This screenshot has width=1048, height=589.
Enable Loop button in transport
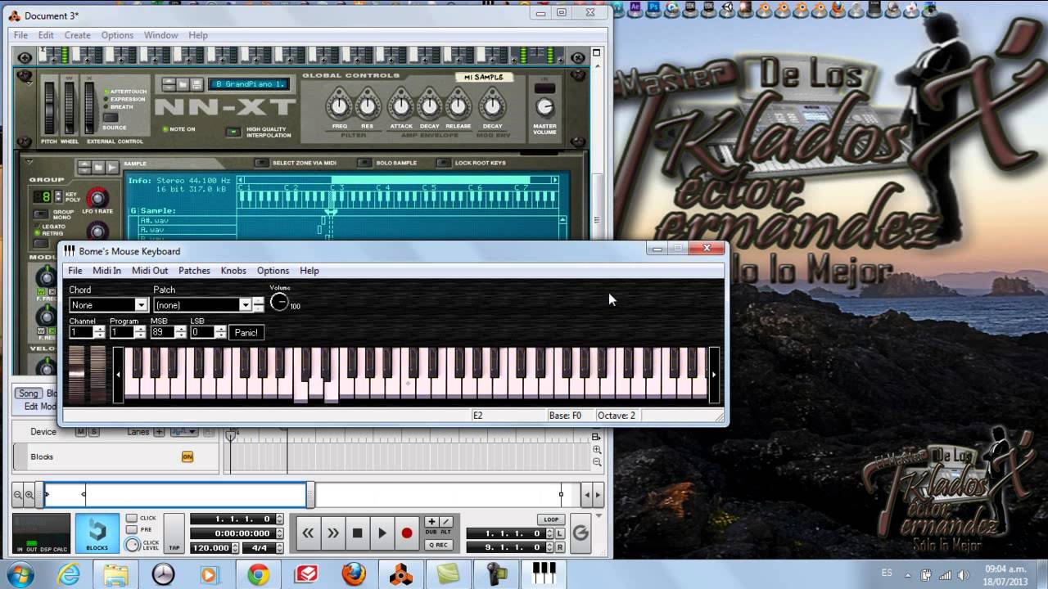pos(550,519)
